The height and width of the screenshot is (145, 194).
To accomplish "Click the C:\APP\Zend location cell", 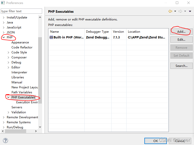I will (146, 37).
